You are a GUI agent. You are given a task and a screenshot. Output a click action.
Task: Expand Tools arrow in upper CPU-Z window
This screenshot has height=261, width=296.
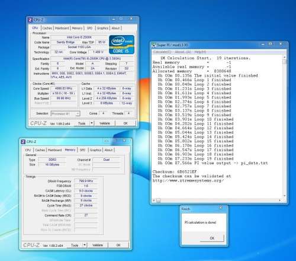[92, 123]
